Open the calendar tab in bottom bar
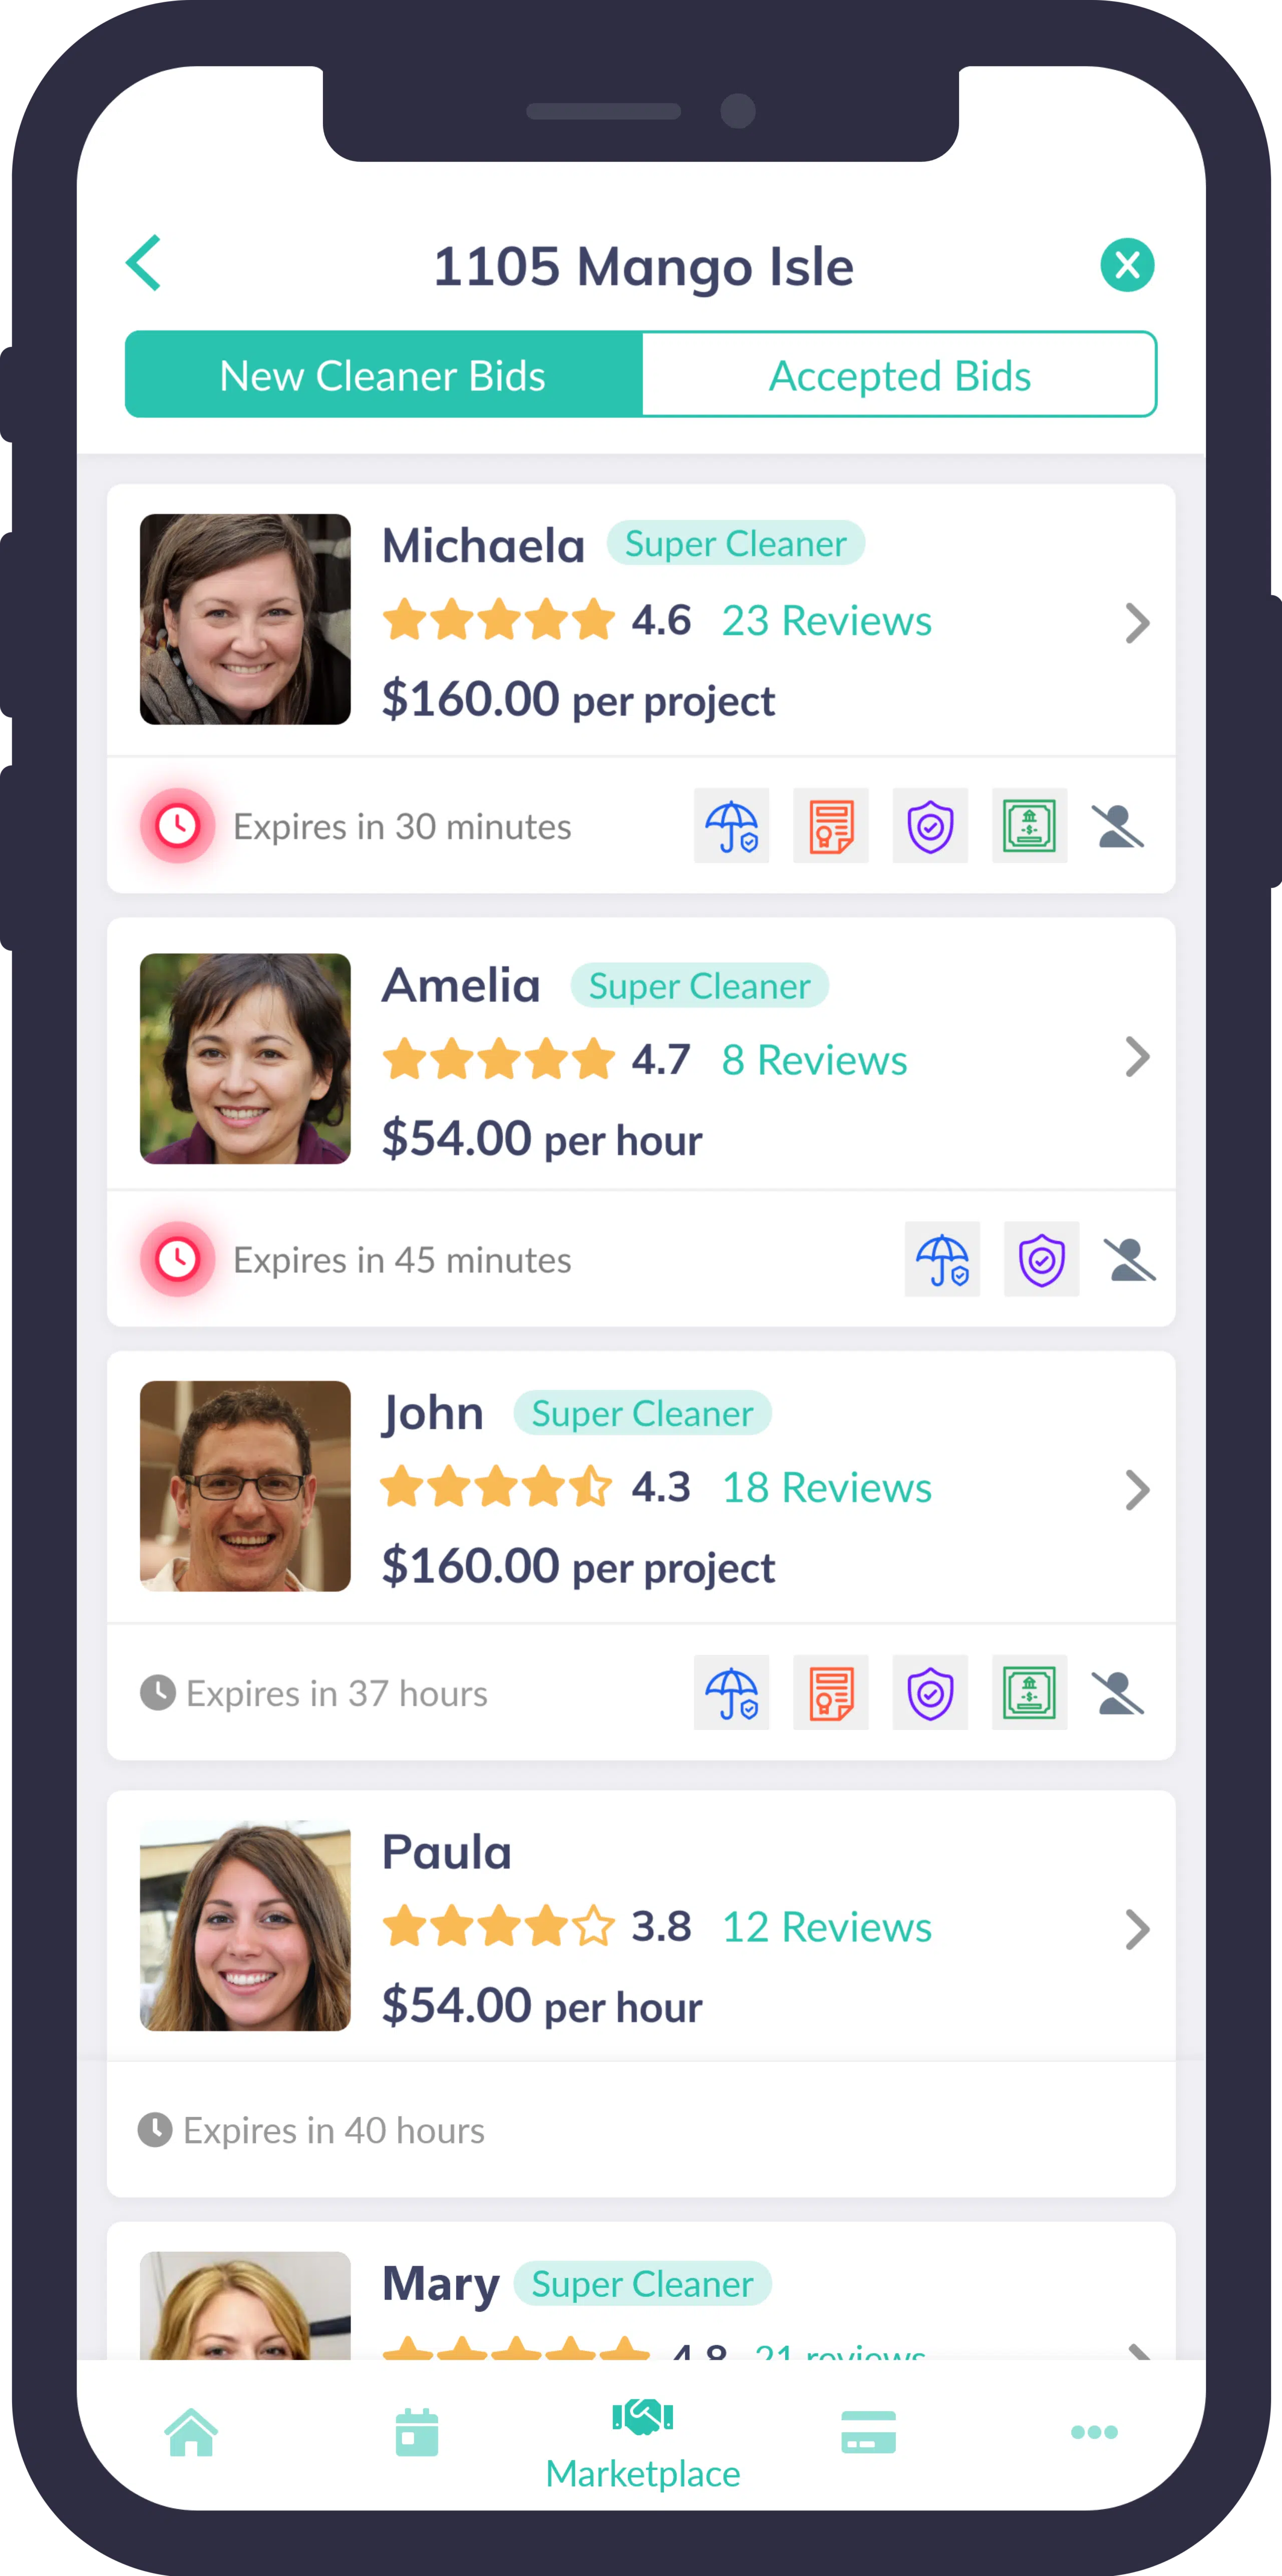Screen dimensions: 1282x2576 click(416, 2432)
